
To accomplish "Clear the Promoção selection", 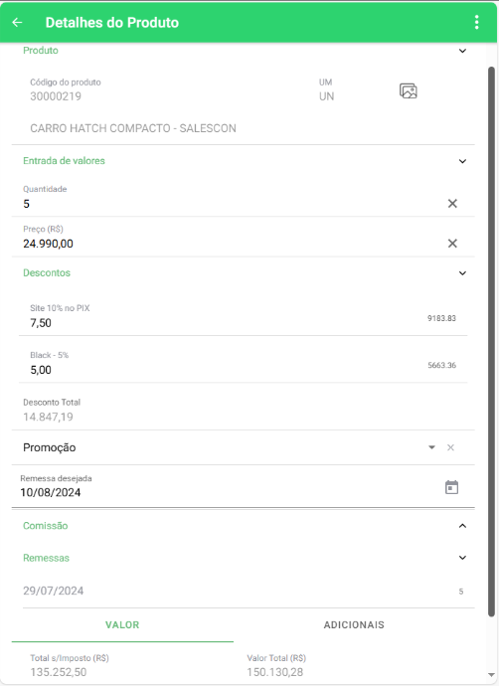I will coord(450,447).
